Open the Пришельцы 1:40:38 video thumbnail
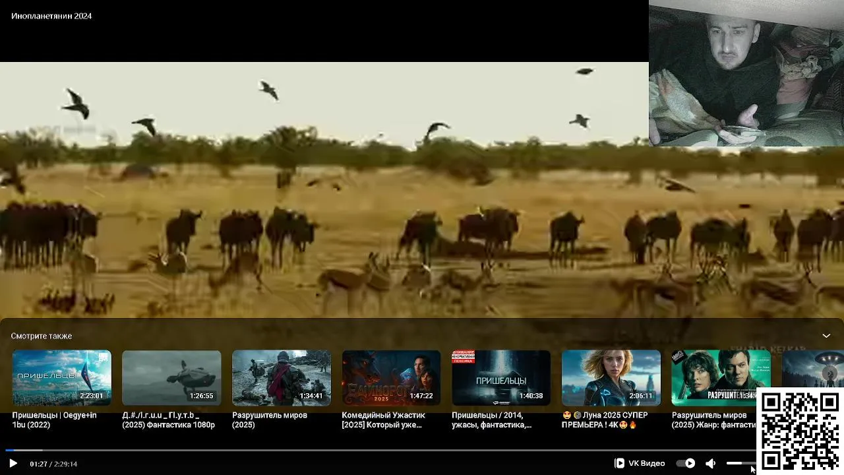 [x=501, y=378]
